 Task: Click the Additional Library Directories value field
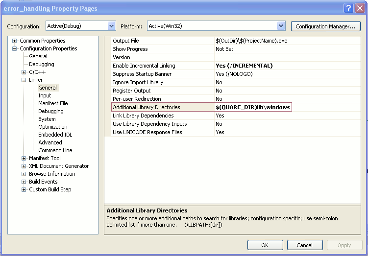tap(253, 107)
